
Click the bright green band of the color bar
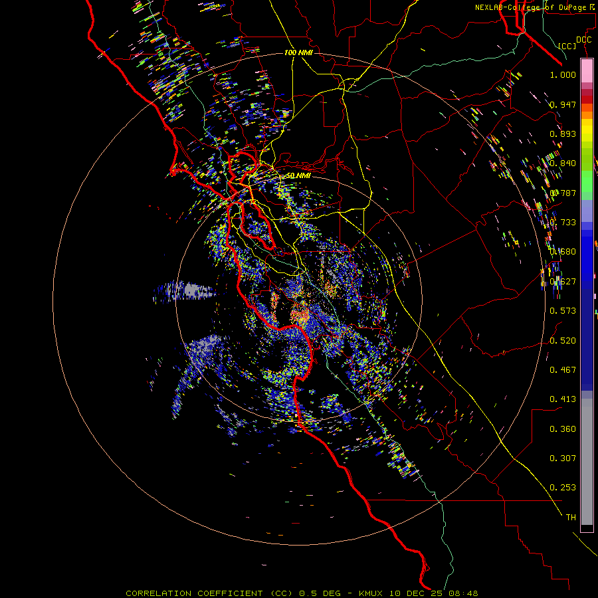[x=587, y=181]
